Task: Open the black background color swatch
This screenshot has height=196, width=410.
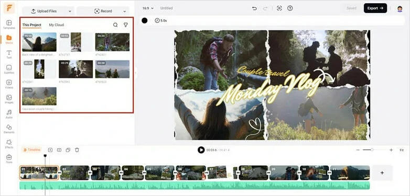Action: click(x=145, y=20)
